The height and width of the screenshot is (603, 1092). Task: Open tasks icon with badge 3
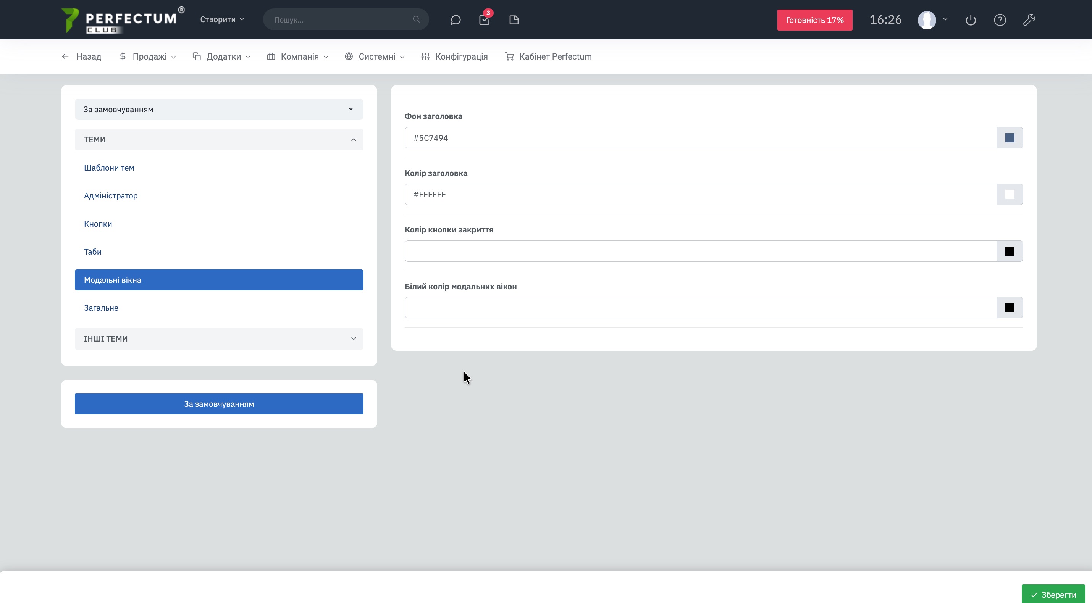485,20
